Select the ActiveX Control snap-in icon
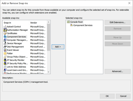 pyautogui.click(x=5, y=27)
